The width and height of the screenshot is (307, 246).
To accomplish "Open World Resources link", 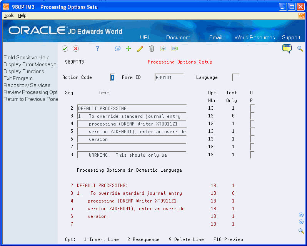I will [255, 37].
